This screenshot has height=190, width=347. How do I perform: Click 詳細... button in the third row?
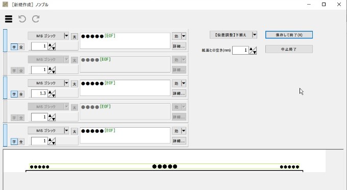click(x=179, y=93)
